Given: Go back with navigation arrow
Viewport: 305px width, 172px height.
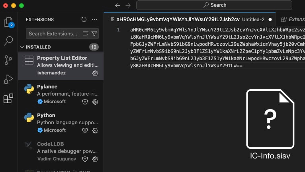Looking at the screenshot, I should click(x=117, y=5).
